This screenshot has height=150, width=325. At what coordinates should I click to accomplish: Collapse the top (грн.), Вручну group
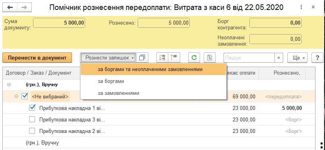click(9, 85)
